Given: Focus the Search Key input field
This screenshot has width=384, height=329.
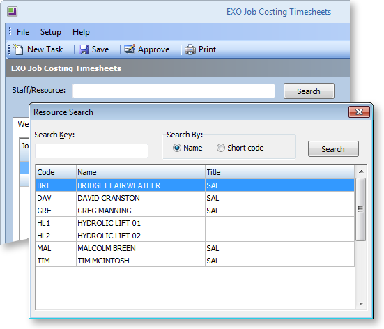Looking at the screenshot, I should [91, 151].
